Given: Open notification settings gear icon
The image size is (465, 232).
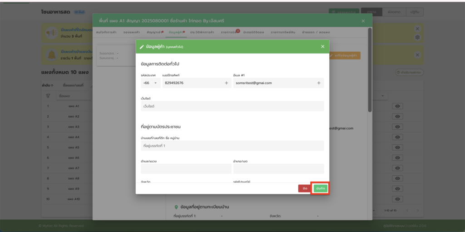Looking at the screenshot, I should 417,37.
